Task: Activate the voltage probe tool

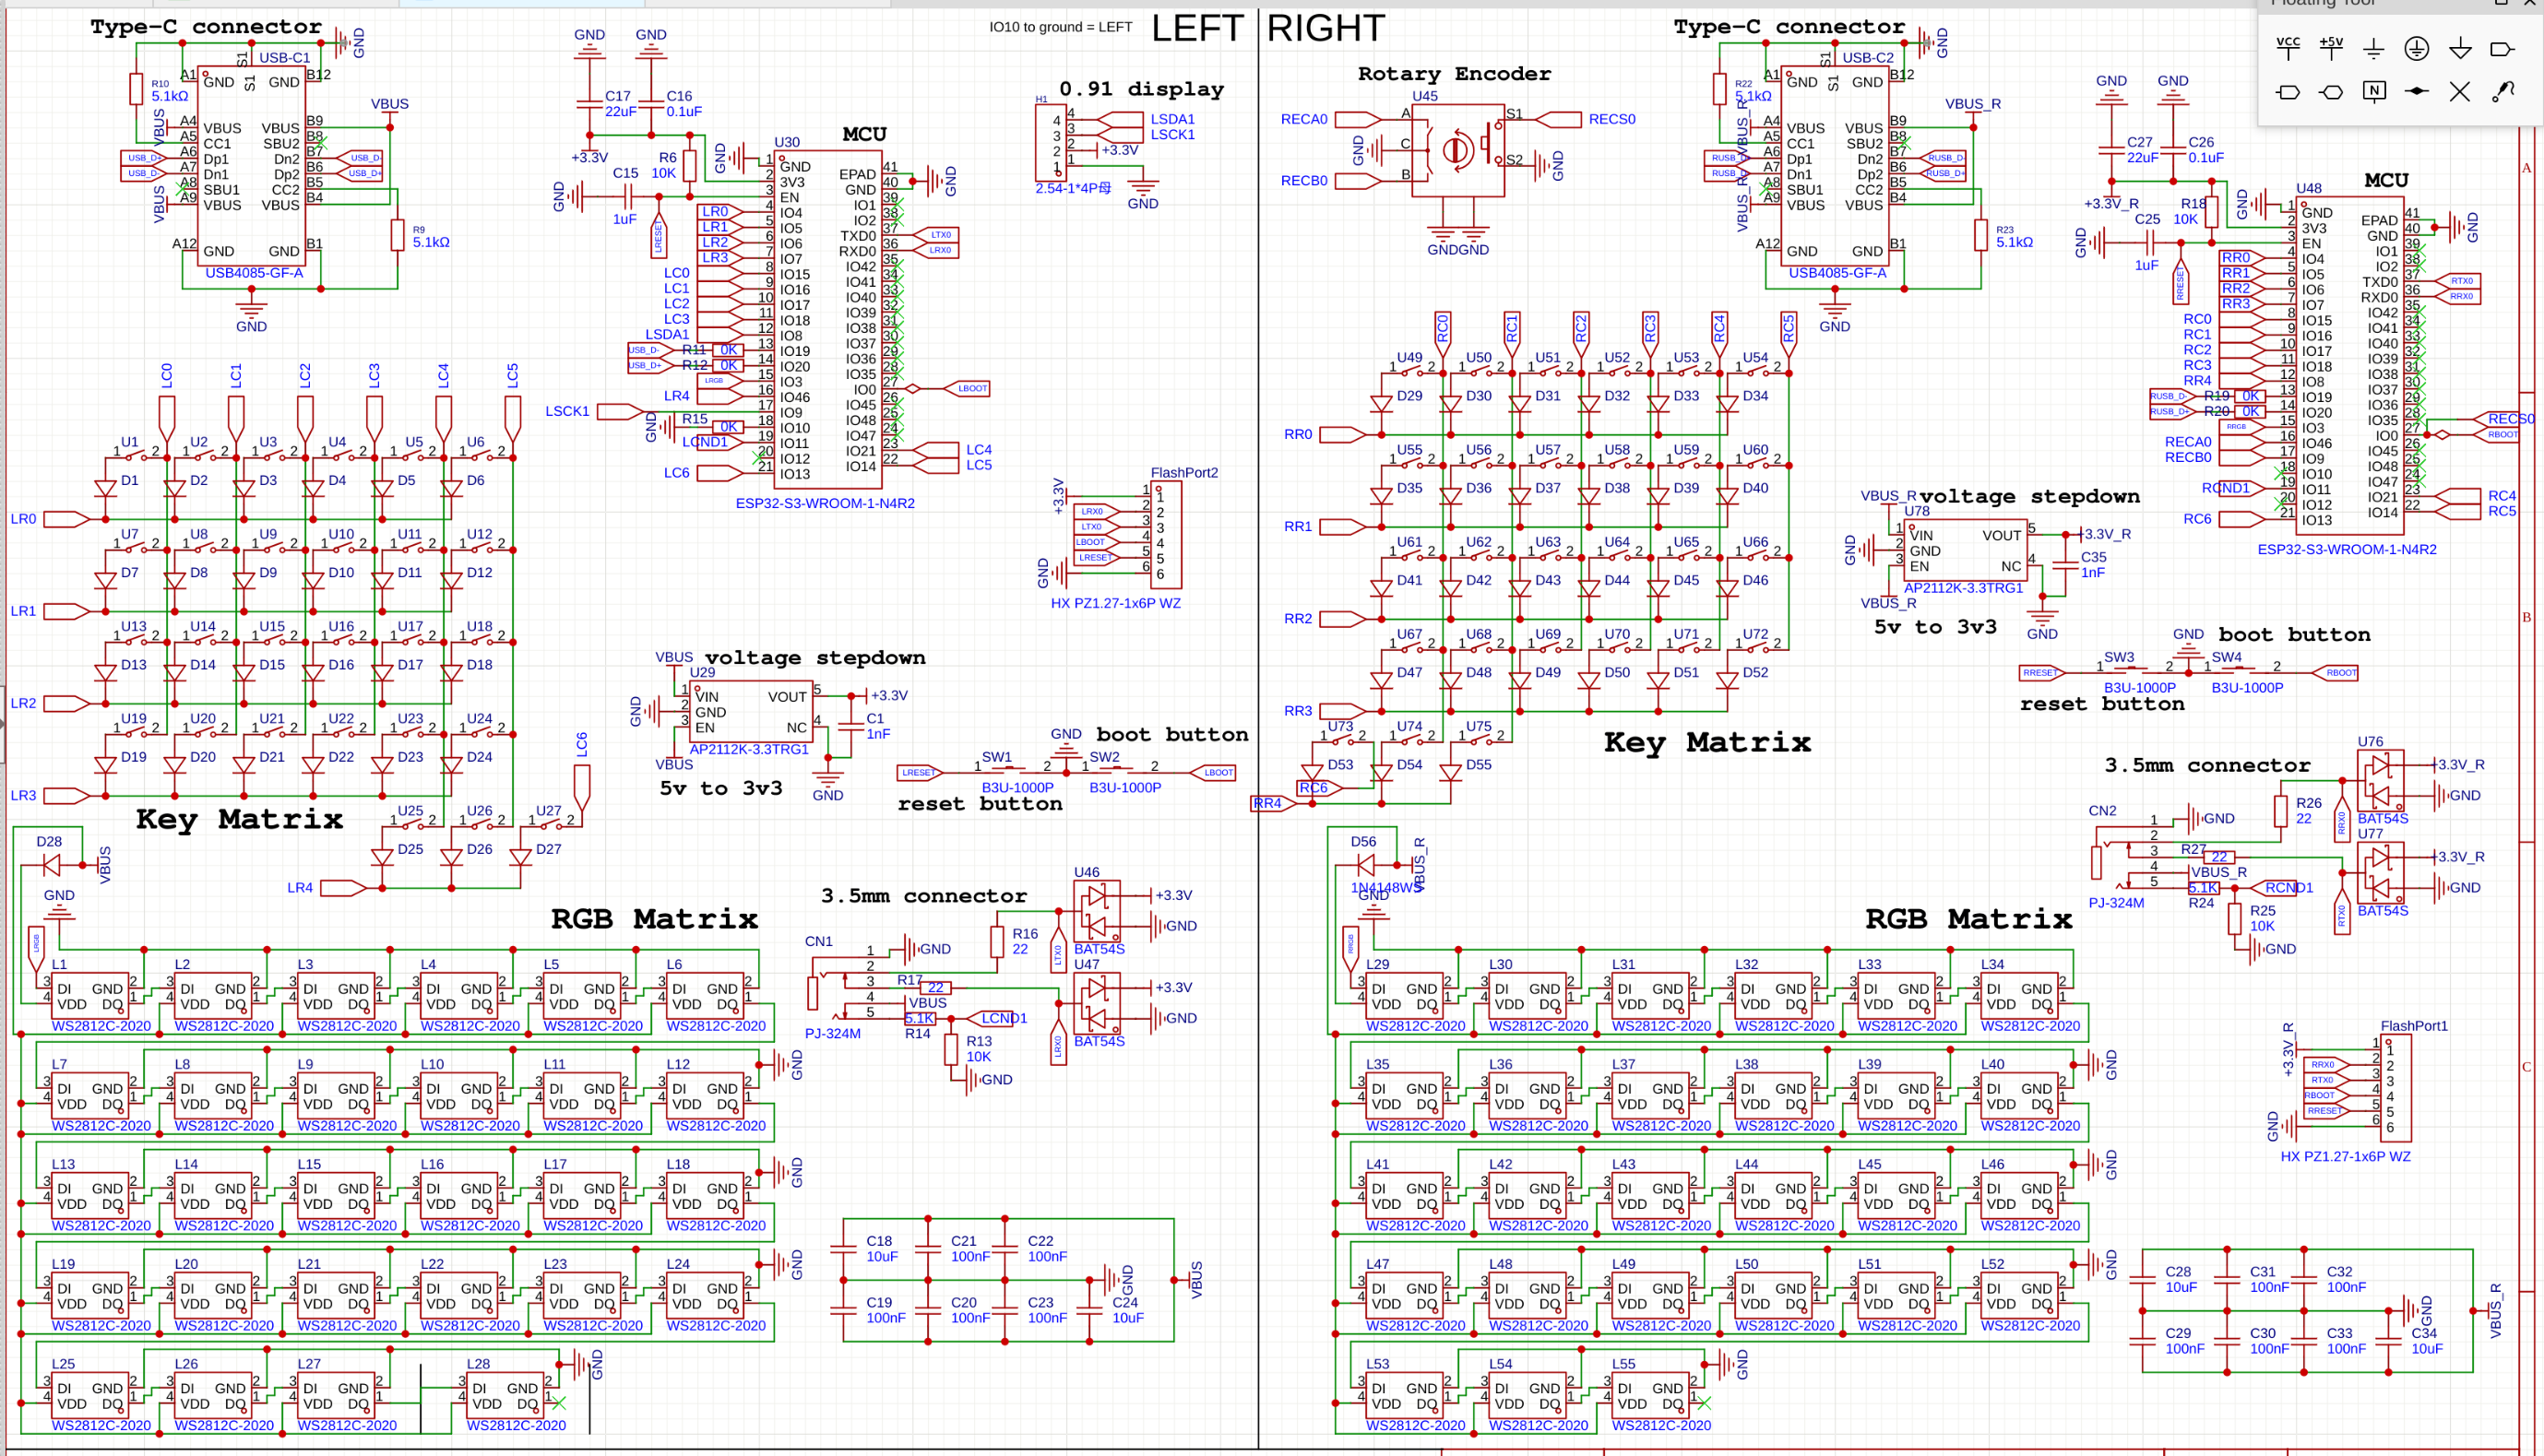Action: point(2502,92)
